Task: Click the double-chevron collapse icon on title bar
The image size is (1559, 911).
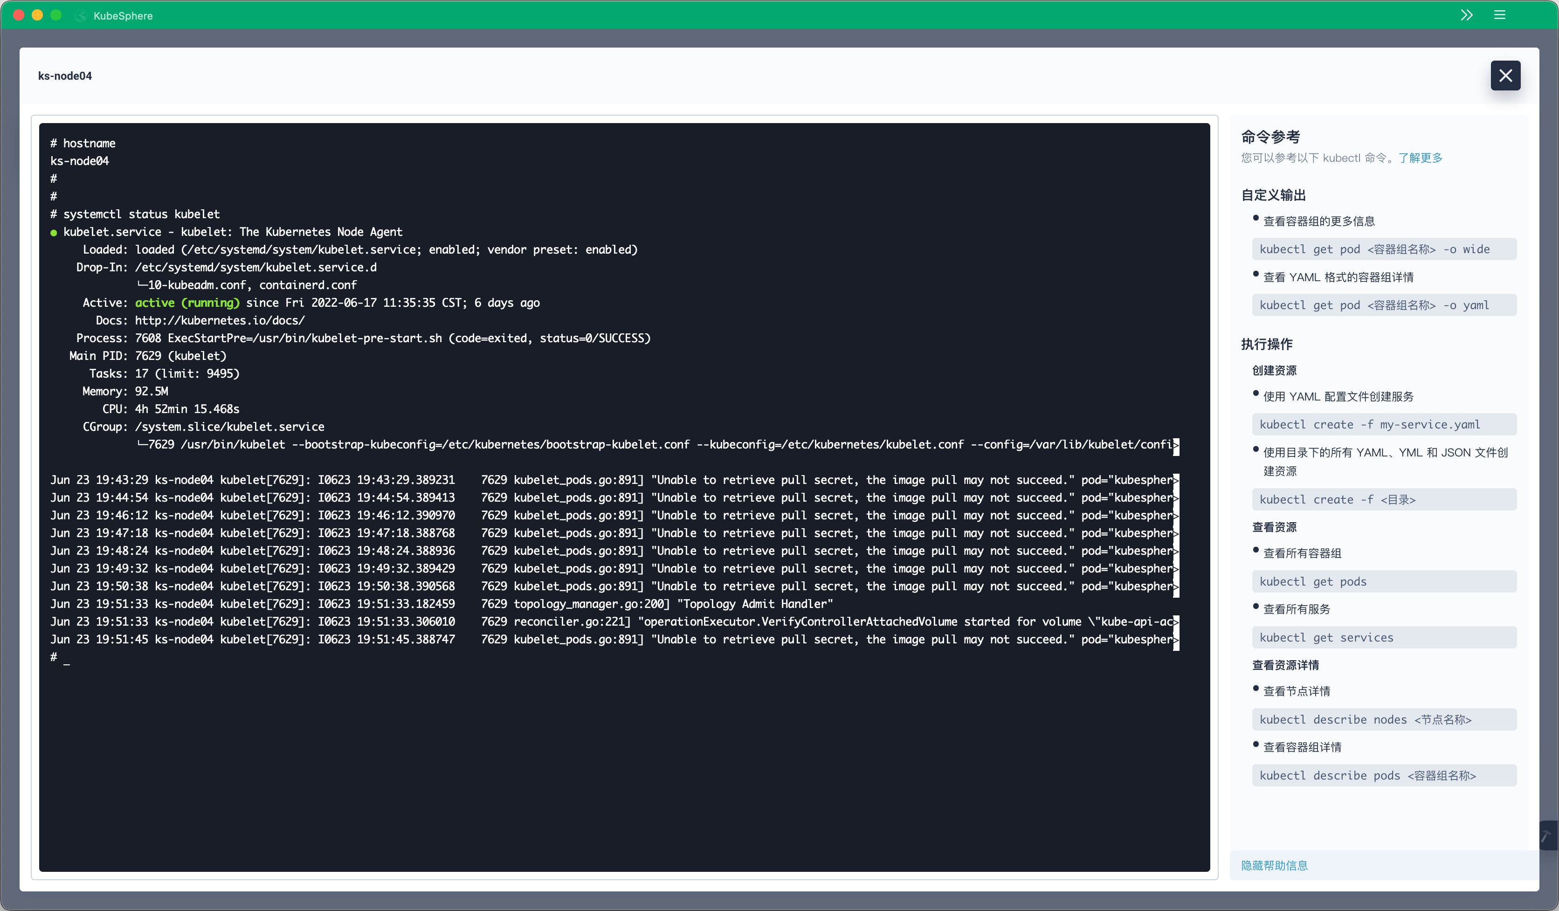Action: point(1467,15)
